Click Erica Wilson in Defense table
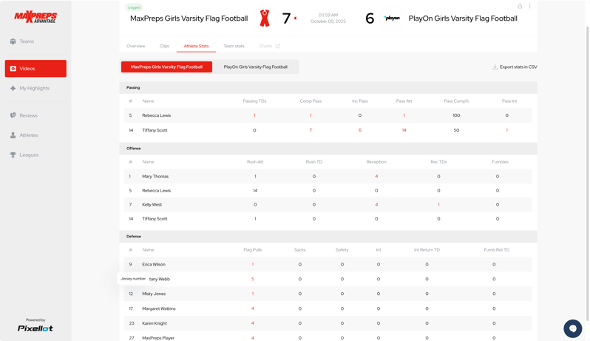The image size is (590, 341). 154,264
